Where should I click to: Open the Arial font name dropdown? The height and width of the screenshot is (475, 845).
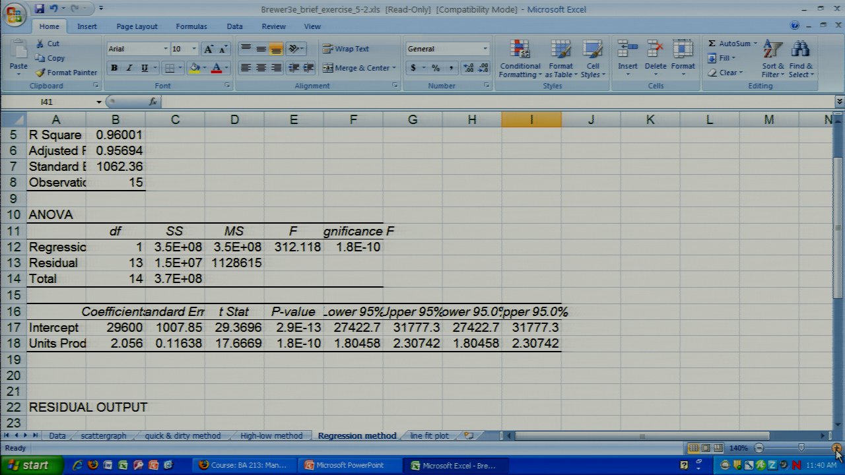[165, 49]
